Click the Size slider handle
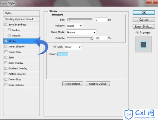Viewport: 158px width, 120px height. coord(68,20)
